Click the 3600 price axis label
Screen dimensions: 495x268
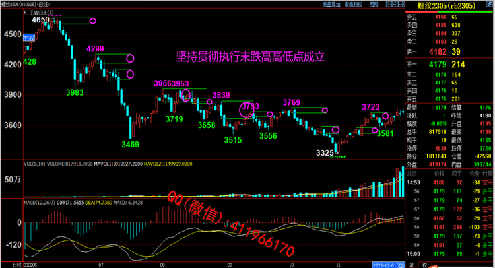pos(13,125)
